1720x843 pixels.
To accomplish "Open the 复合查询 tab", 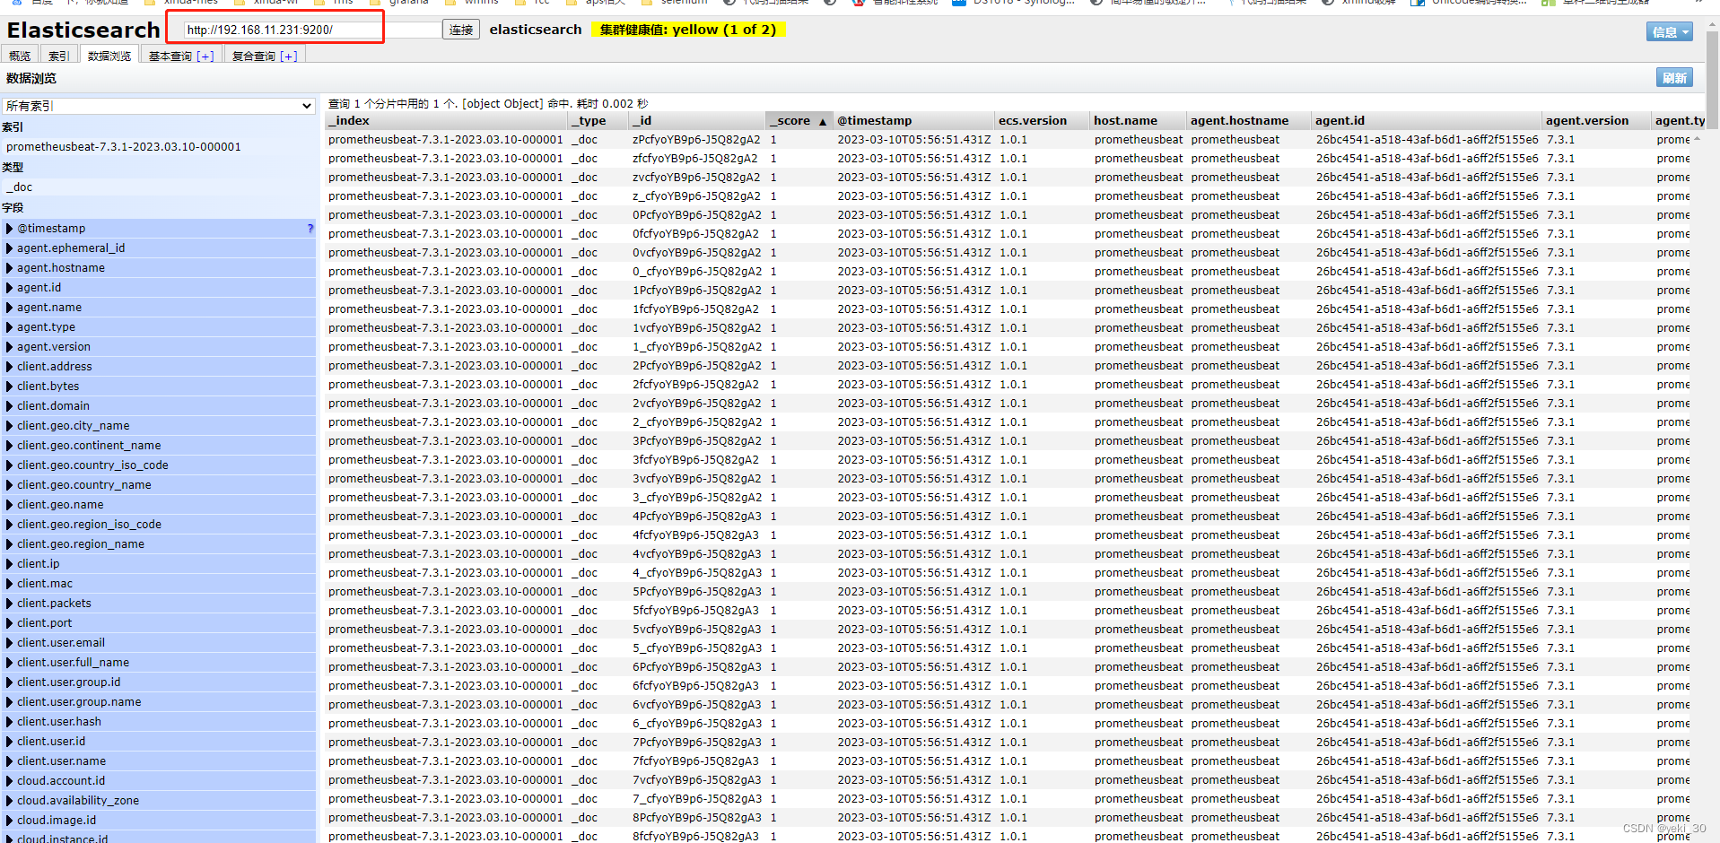I will tap(254, 56).
